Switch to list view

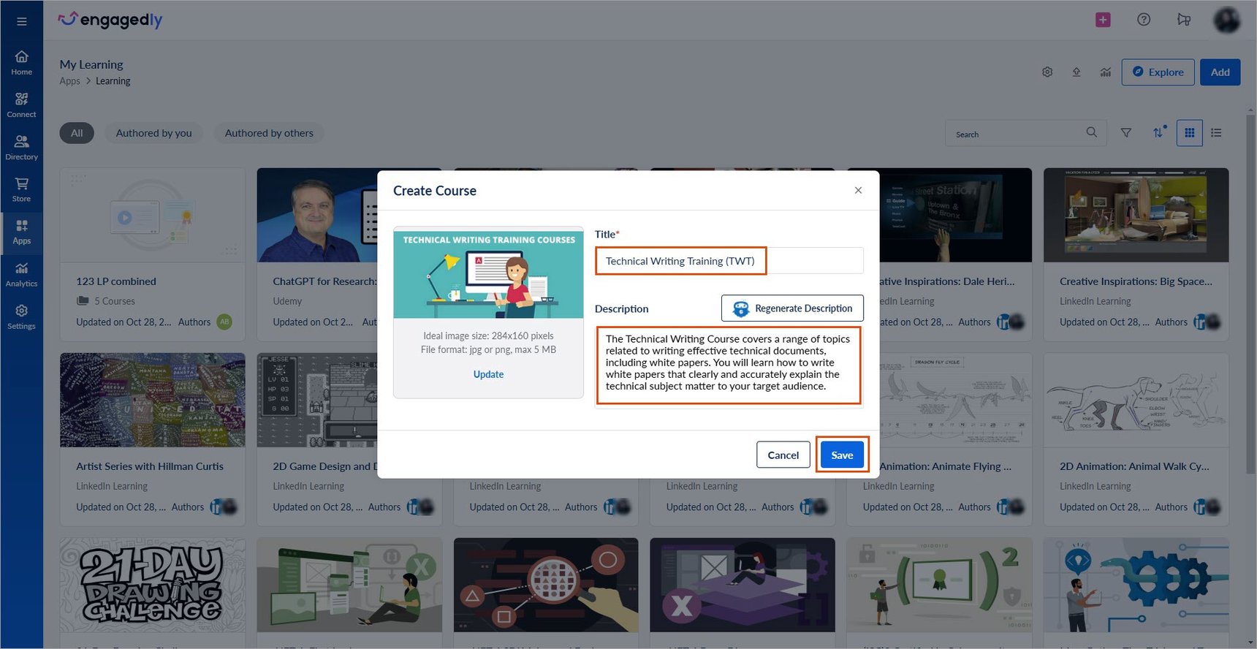[x=1216, y=133]
